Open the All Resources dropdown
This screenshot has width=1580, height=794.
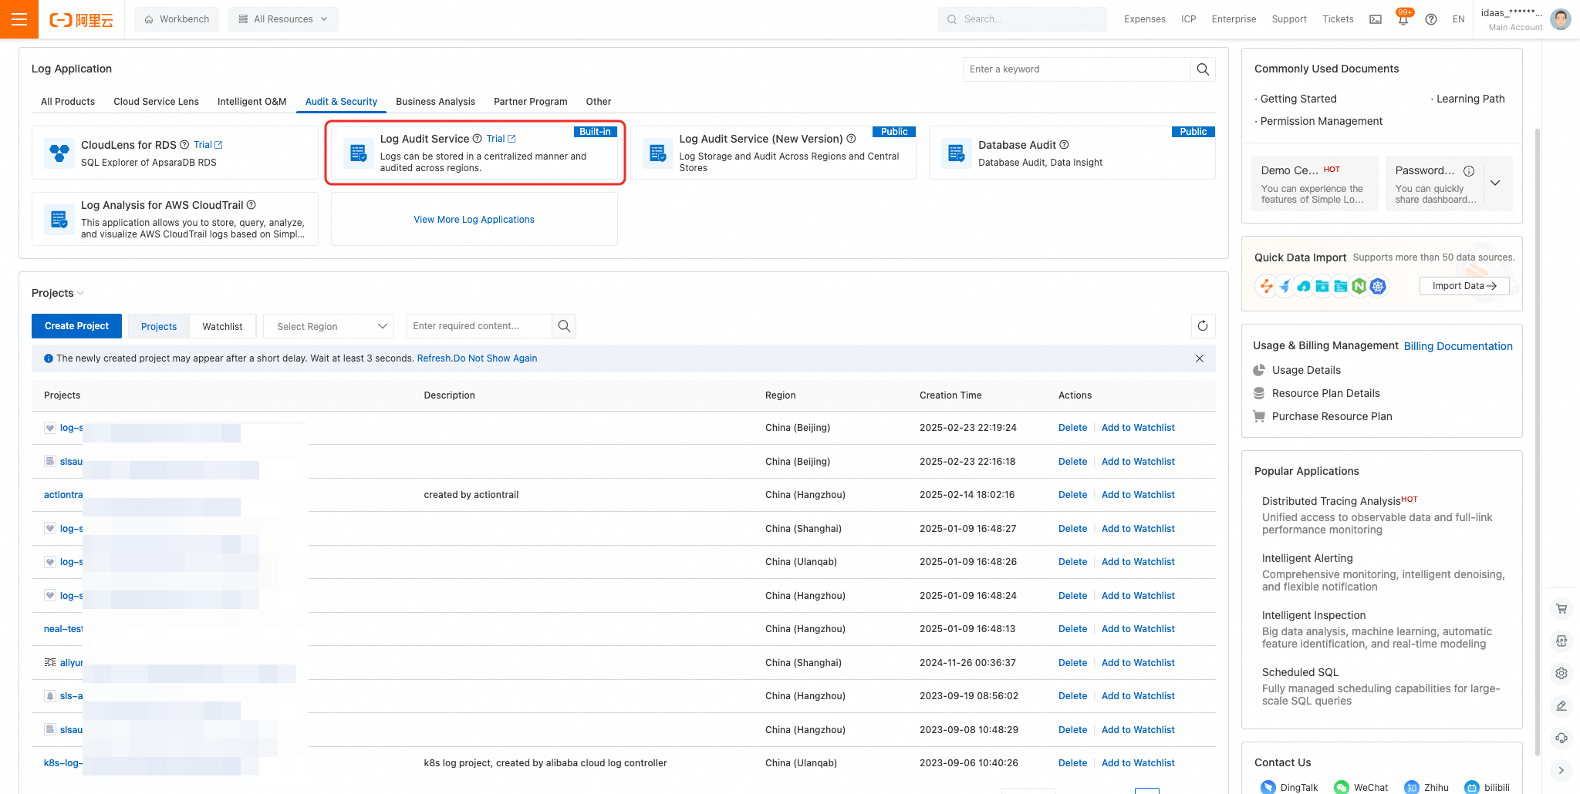[x=283, y=19]
